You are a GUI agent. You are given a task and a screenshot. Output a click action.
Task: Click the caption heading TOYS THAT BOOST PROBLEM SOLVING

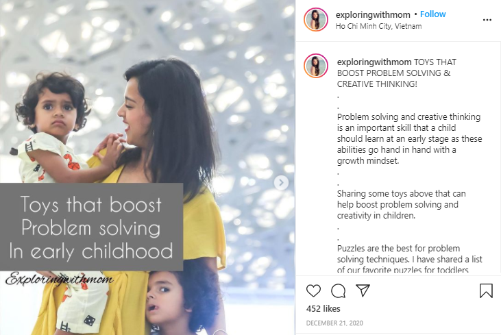pyautogui.click(x=397, y=73)
